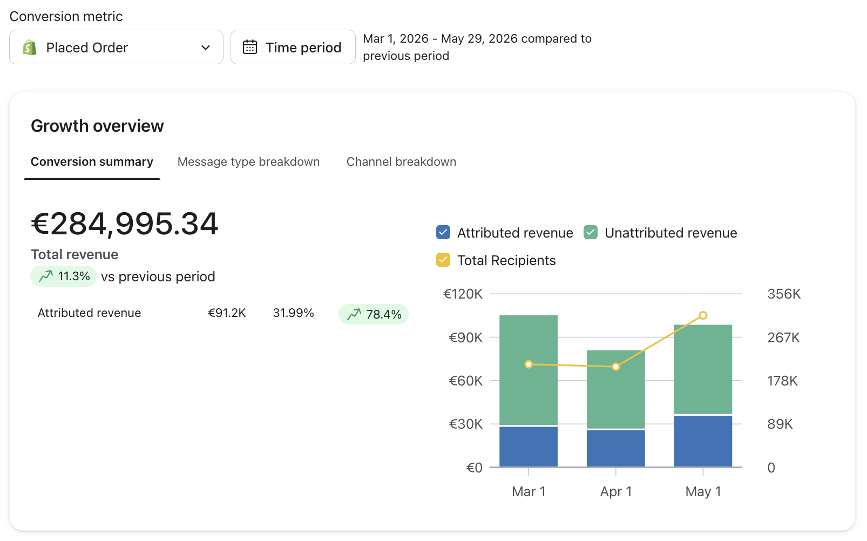Click the Mar 1 Total Recipients line marker
Image resolution: width=867 pixels, height=541 pixels.
coord(529,364)
